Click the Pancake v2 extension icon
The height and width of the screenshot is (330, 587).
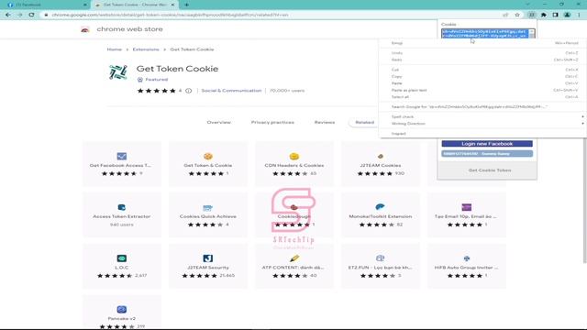[x=122, y=310]
